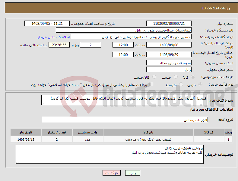Click the اطلاعات کالاهای مورد نیاز heading
Image resolution: width=238 pixels, height=181 pixels.
tap(211, 110)
